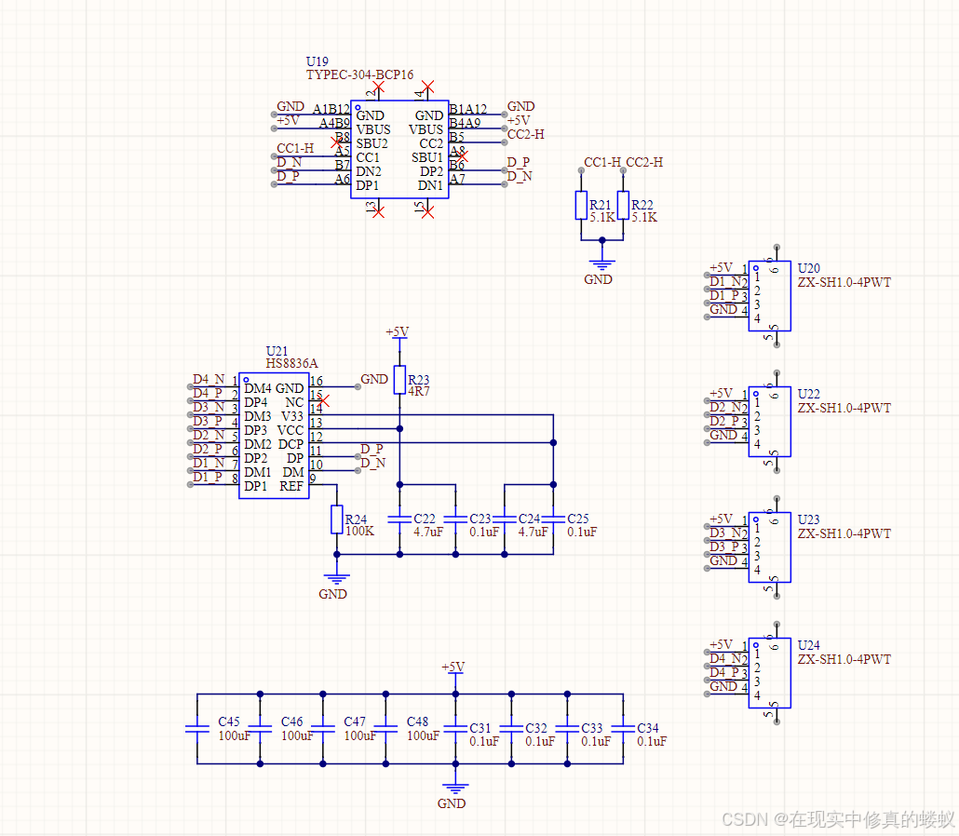Click the 4R7 value text
Screen dimensions: 959x836
419,391
